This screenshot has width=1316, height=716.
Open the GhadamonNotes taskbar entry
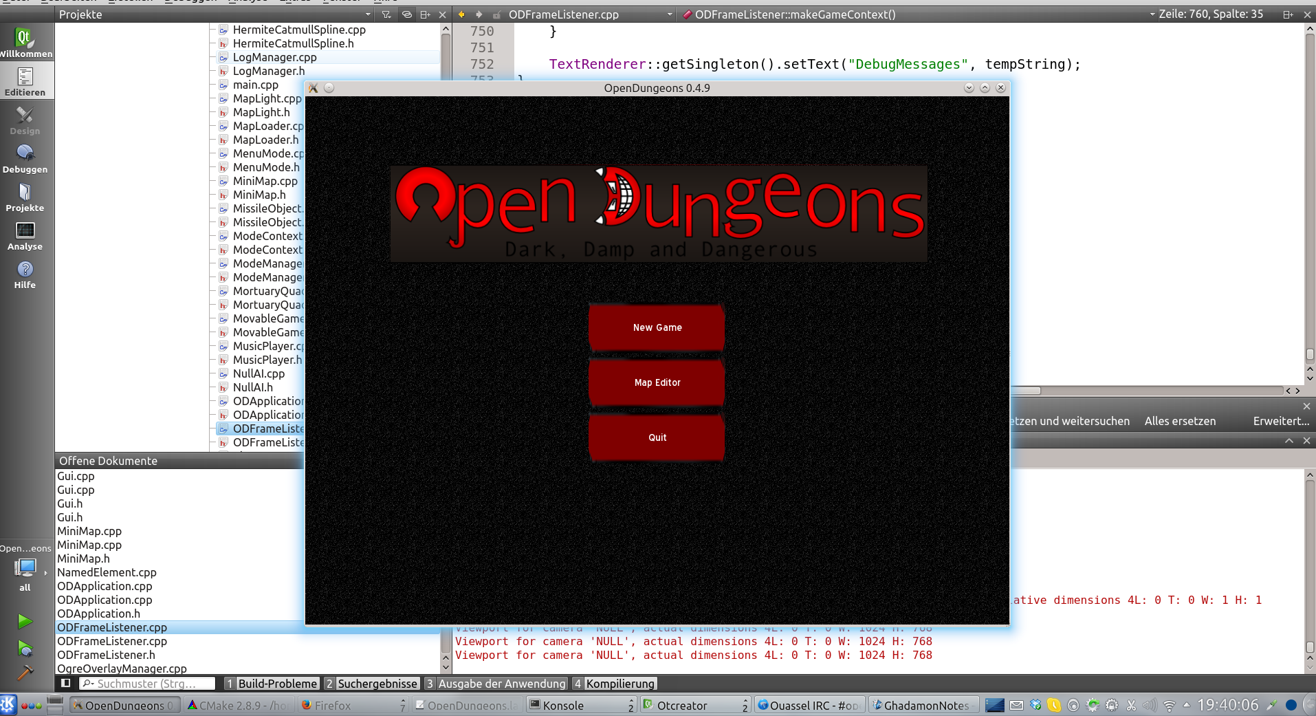point(923,705)
